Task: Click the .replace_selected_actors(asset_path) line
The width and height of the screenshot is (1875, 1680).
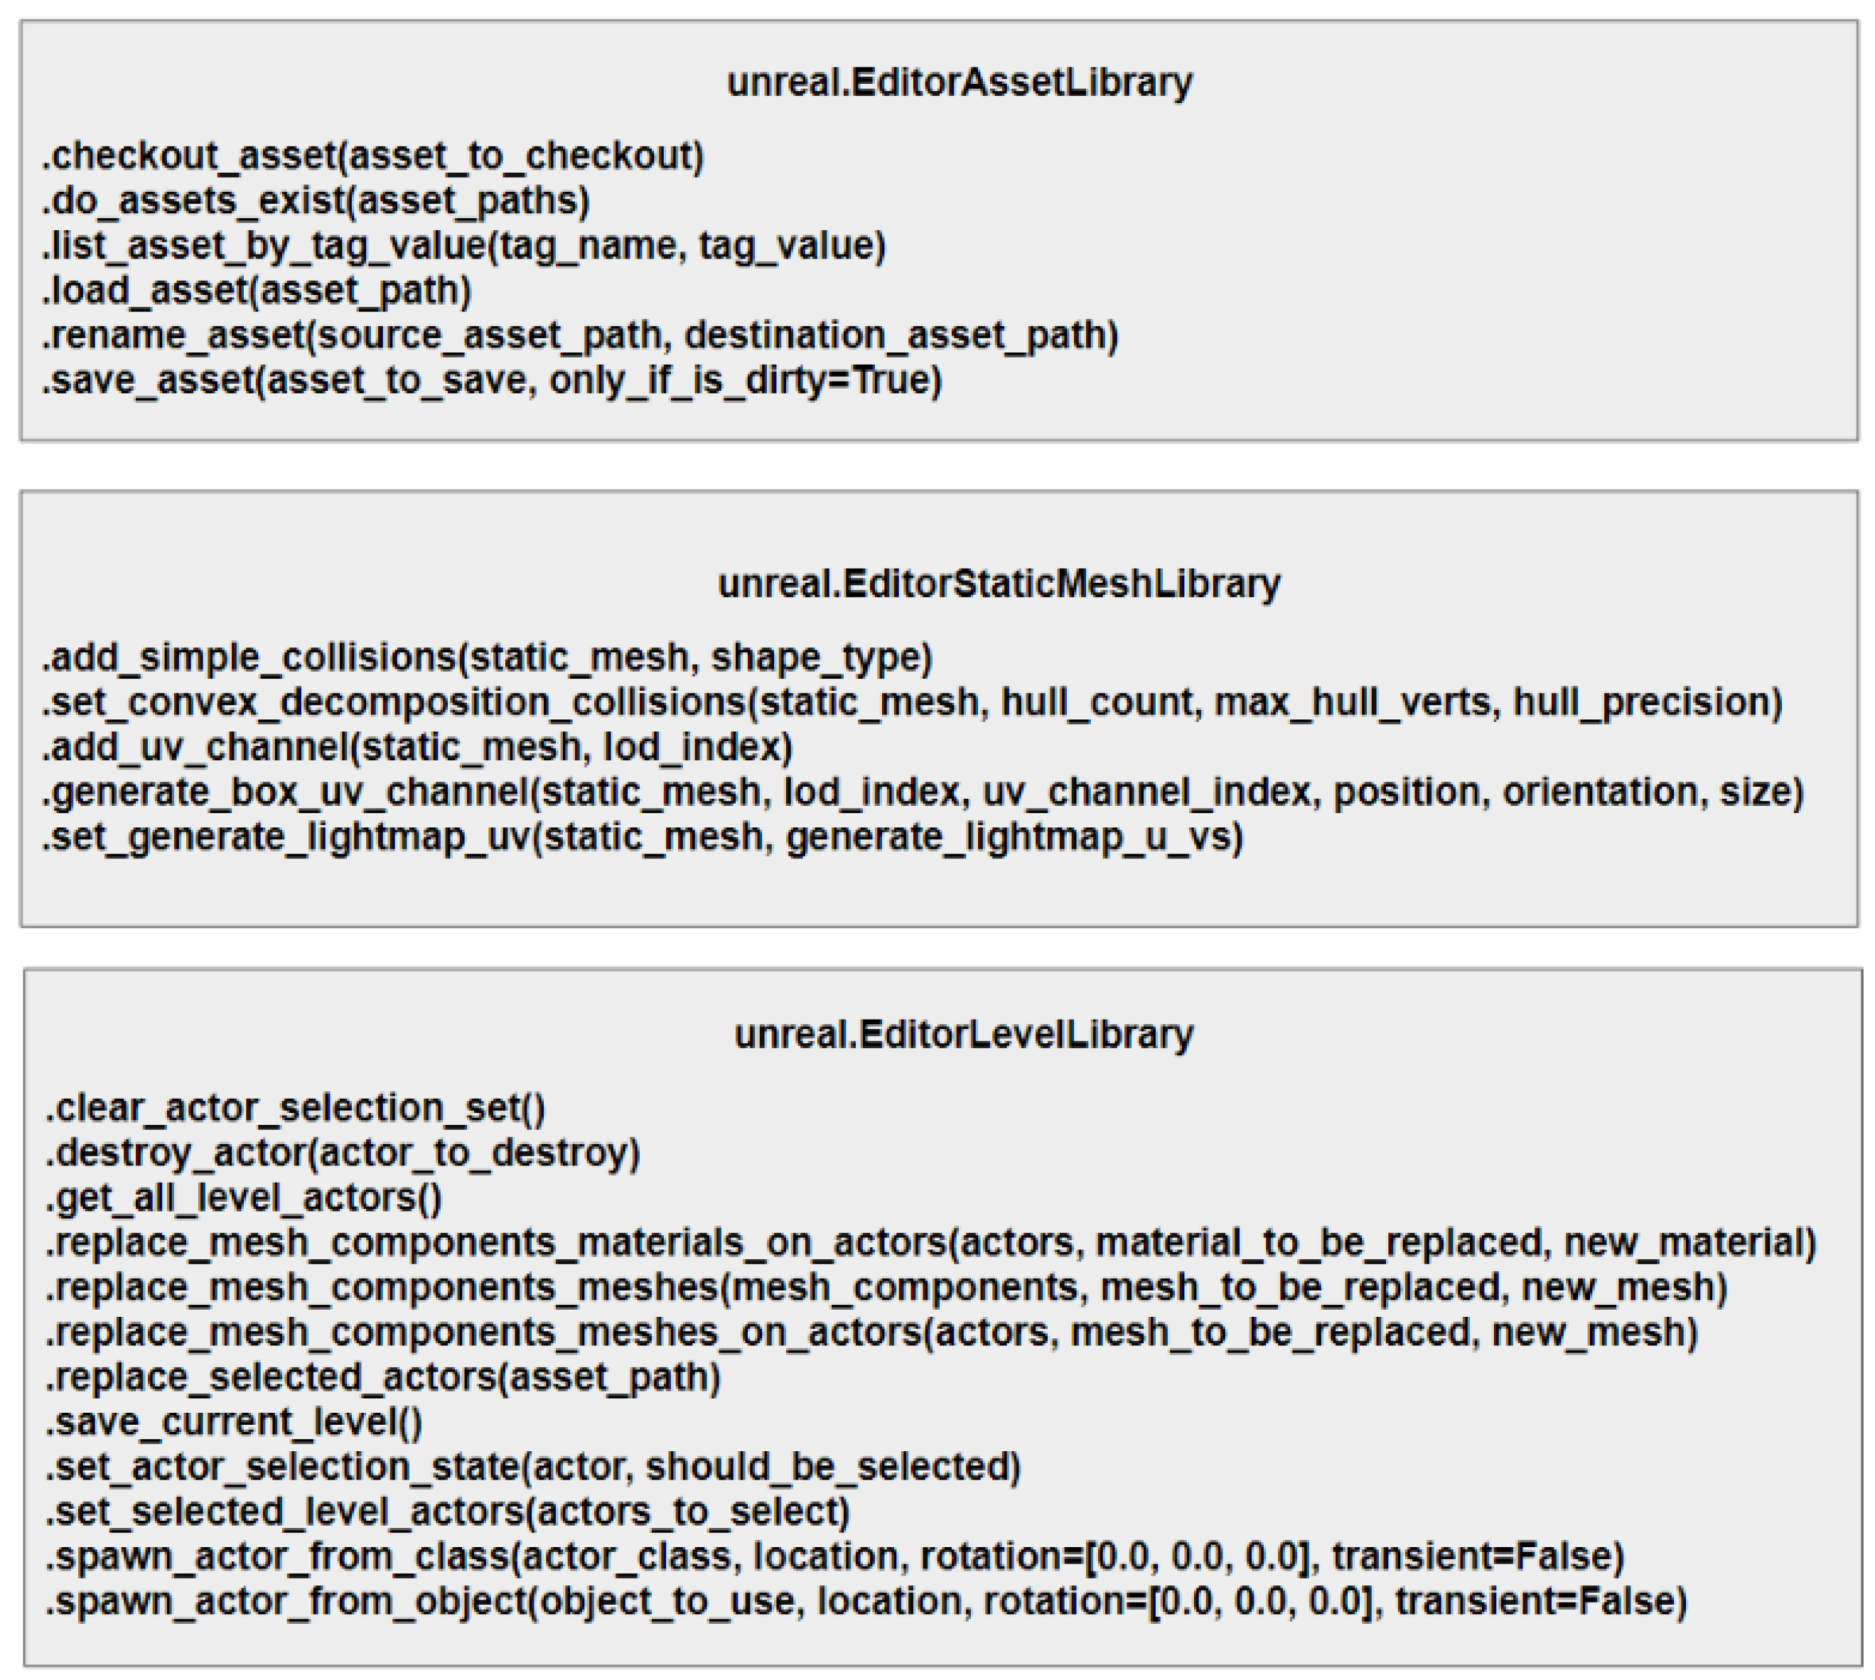Action: [383, 1377]
